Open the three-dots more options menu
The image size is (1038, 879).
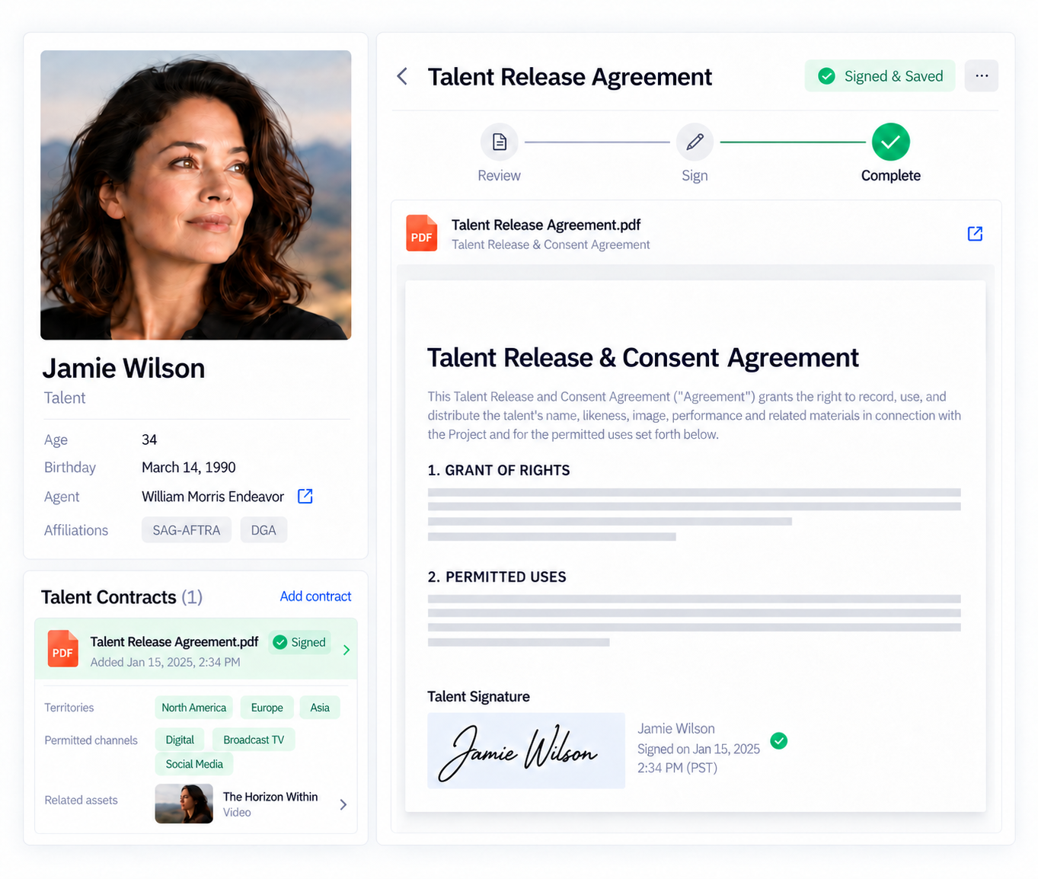pyautogui.click(x=981, y=75)
